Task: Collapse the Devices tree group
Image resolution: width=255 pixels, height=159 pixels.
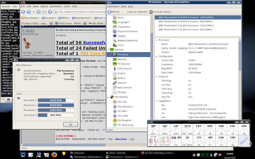Action: click(x=108, y=50)
